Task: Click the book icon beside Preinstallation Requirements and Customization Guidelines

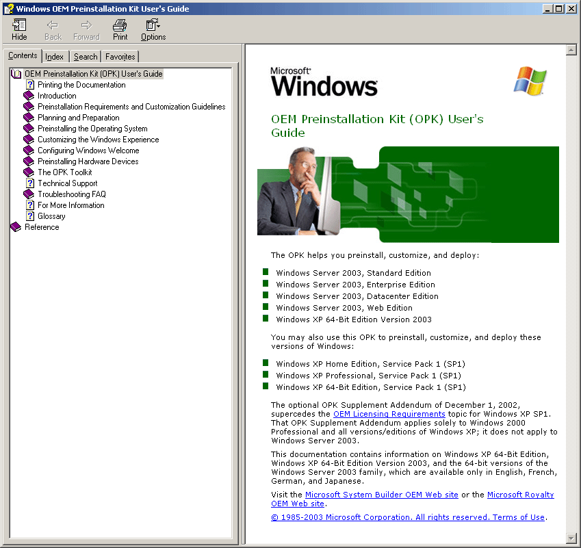Action: pos(29,107)
